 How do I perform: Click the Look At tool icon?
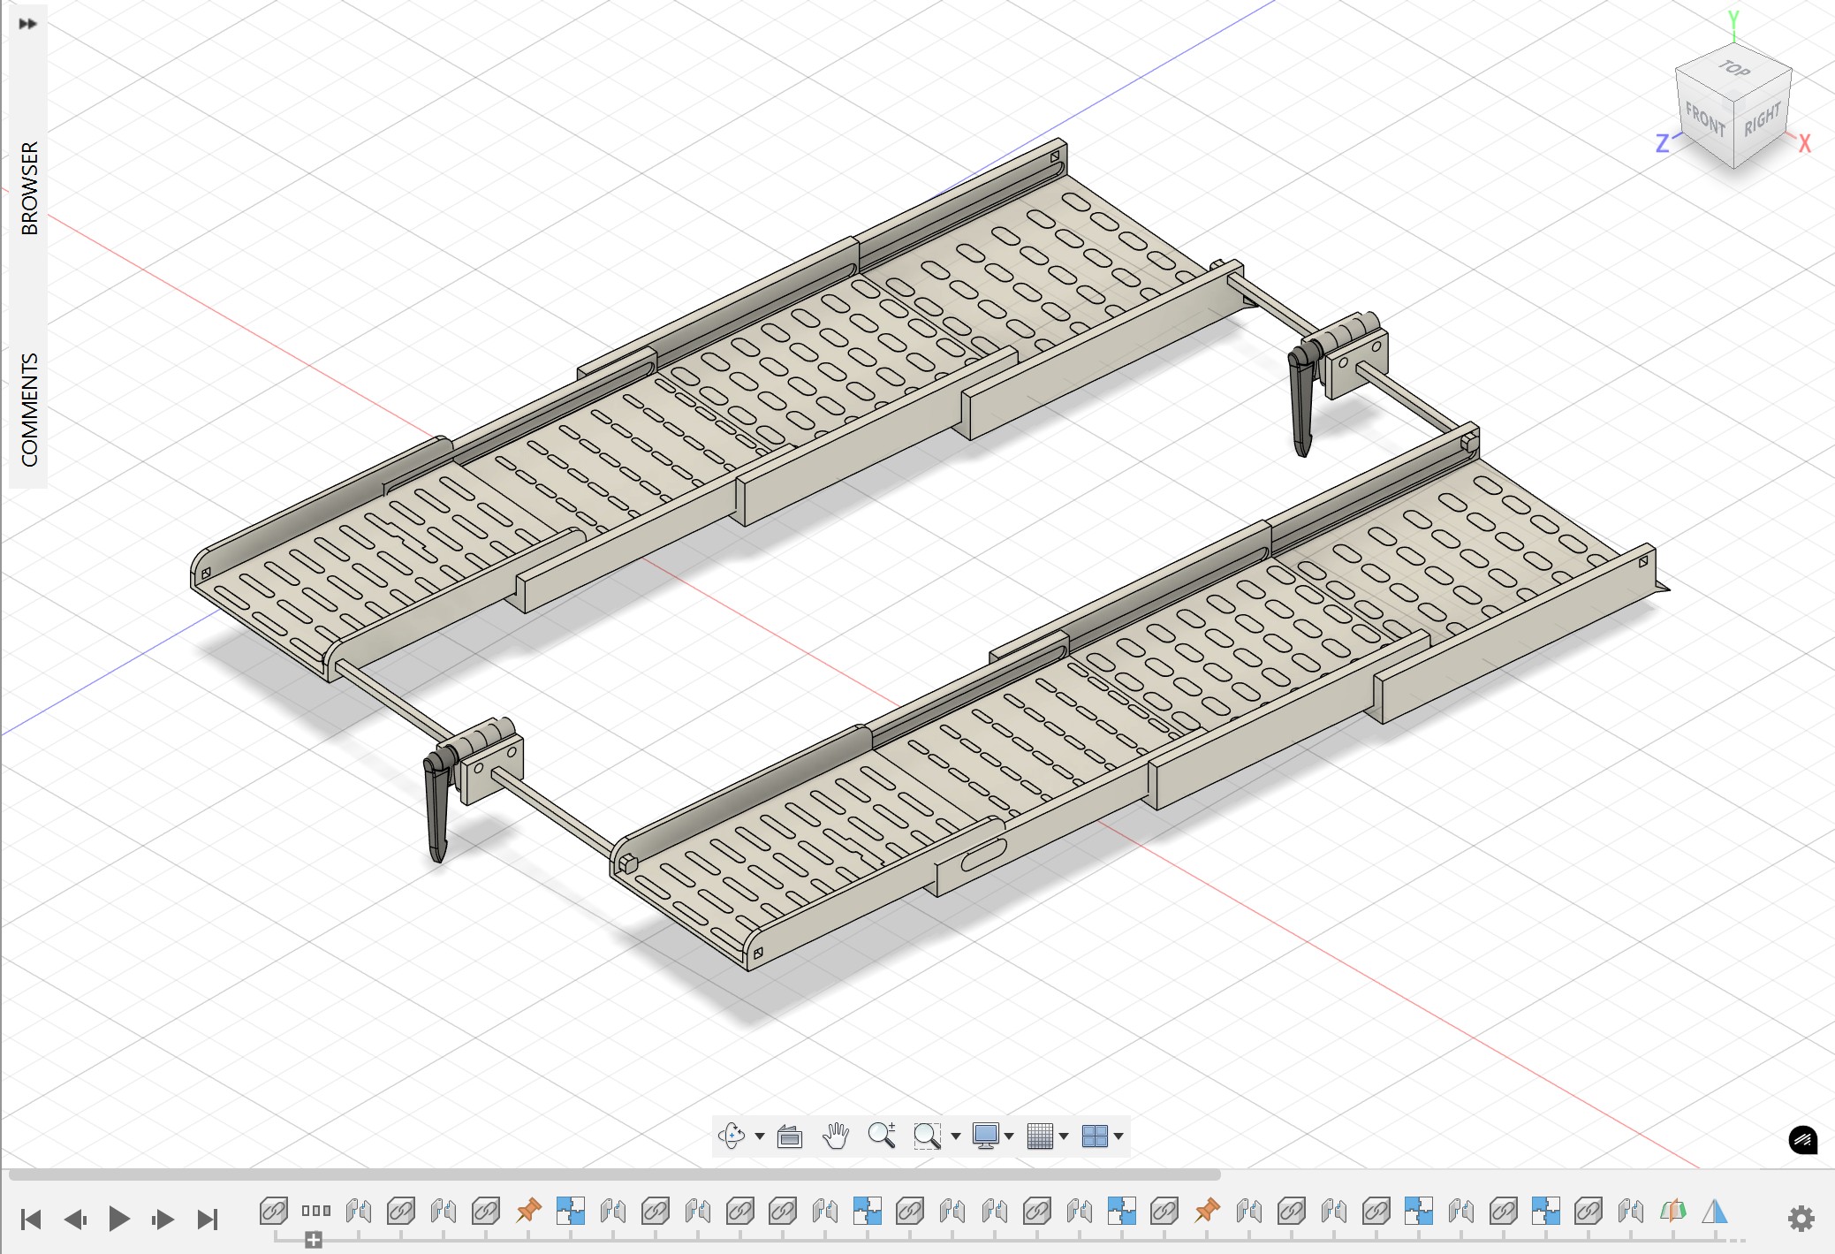pyautogui.click(x=790, y=1136)
